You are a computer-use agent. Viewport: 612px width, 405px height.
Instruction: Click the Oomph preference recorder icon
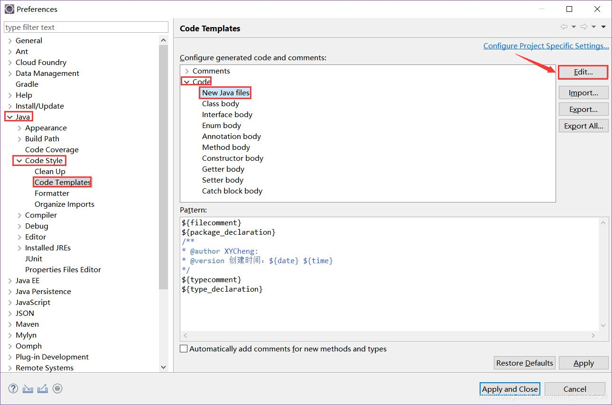pyautogui.click(x=57, y=388)
